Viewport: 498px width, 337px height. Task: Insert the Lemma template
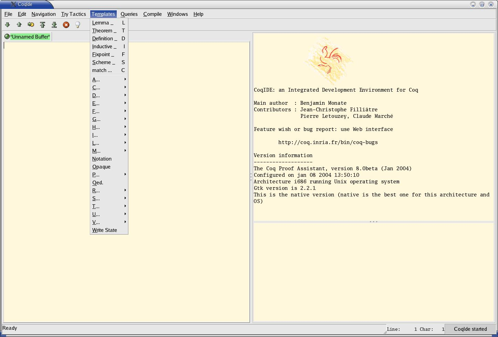(109, 23)
